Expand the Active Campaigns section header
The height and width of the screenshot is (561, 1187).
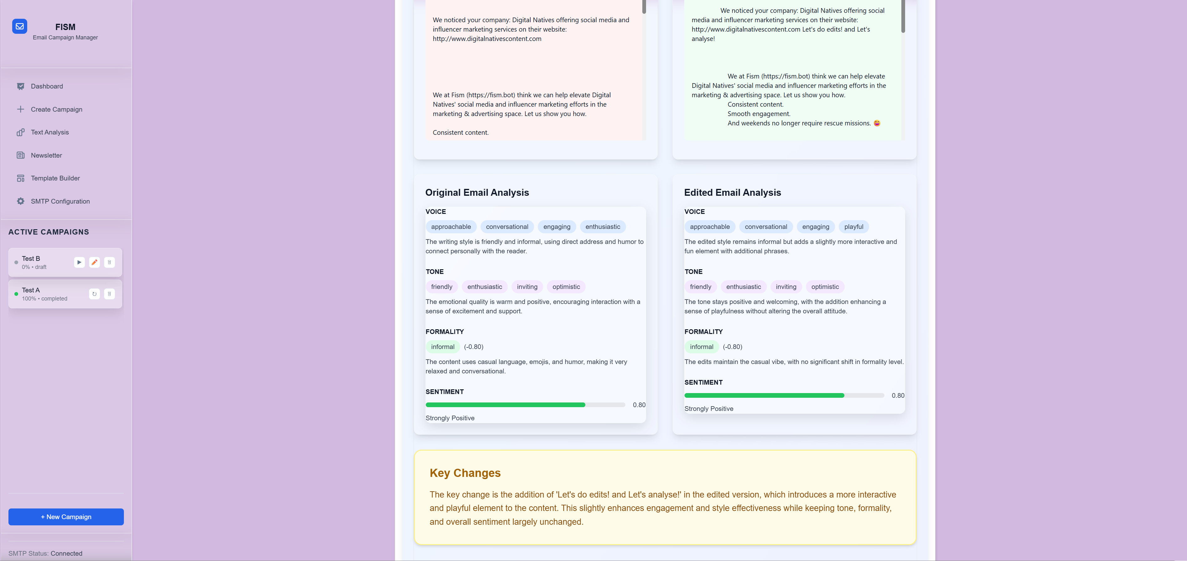49,232
